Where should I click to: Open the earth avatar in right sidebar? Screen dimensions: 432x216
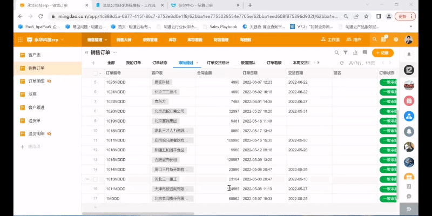coord(409,163)
